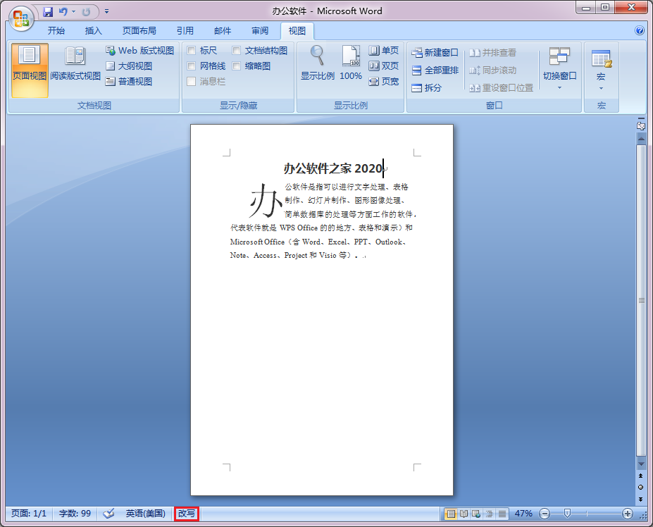Click 重设窗口位置 button
This screenshot has height=527, width=653.
[501, 87]
